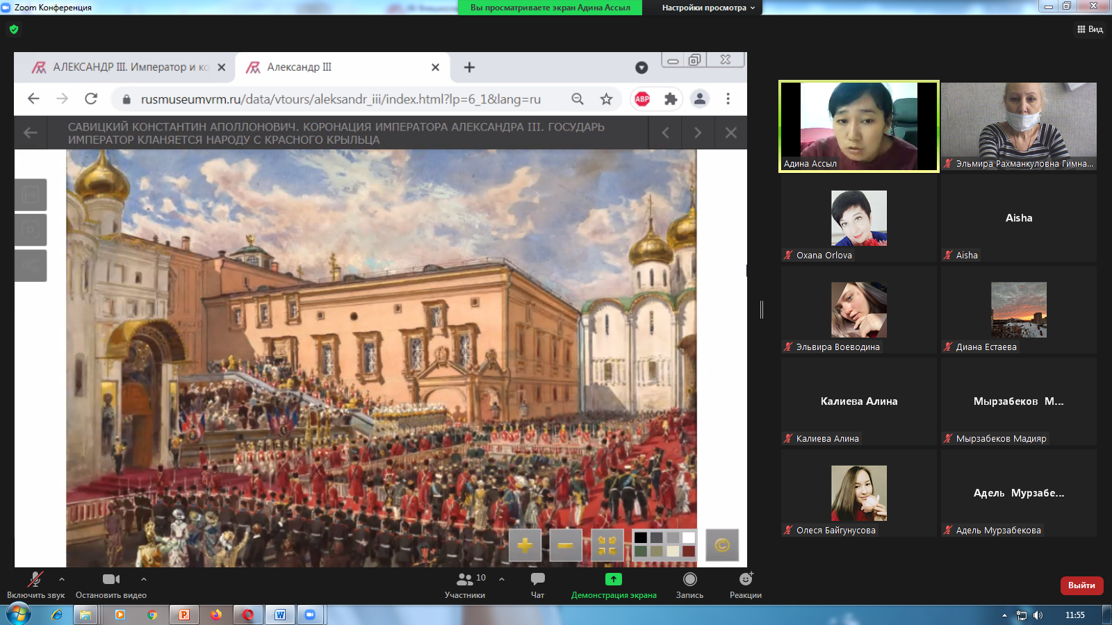
Task: Select the cream background color swatch
Action: [x=673, y=551]
